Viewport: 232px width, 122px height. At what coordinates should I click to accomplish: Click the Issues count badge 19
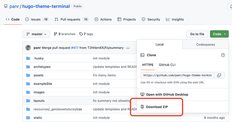(46, 19)
